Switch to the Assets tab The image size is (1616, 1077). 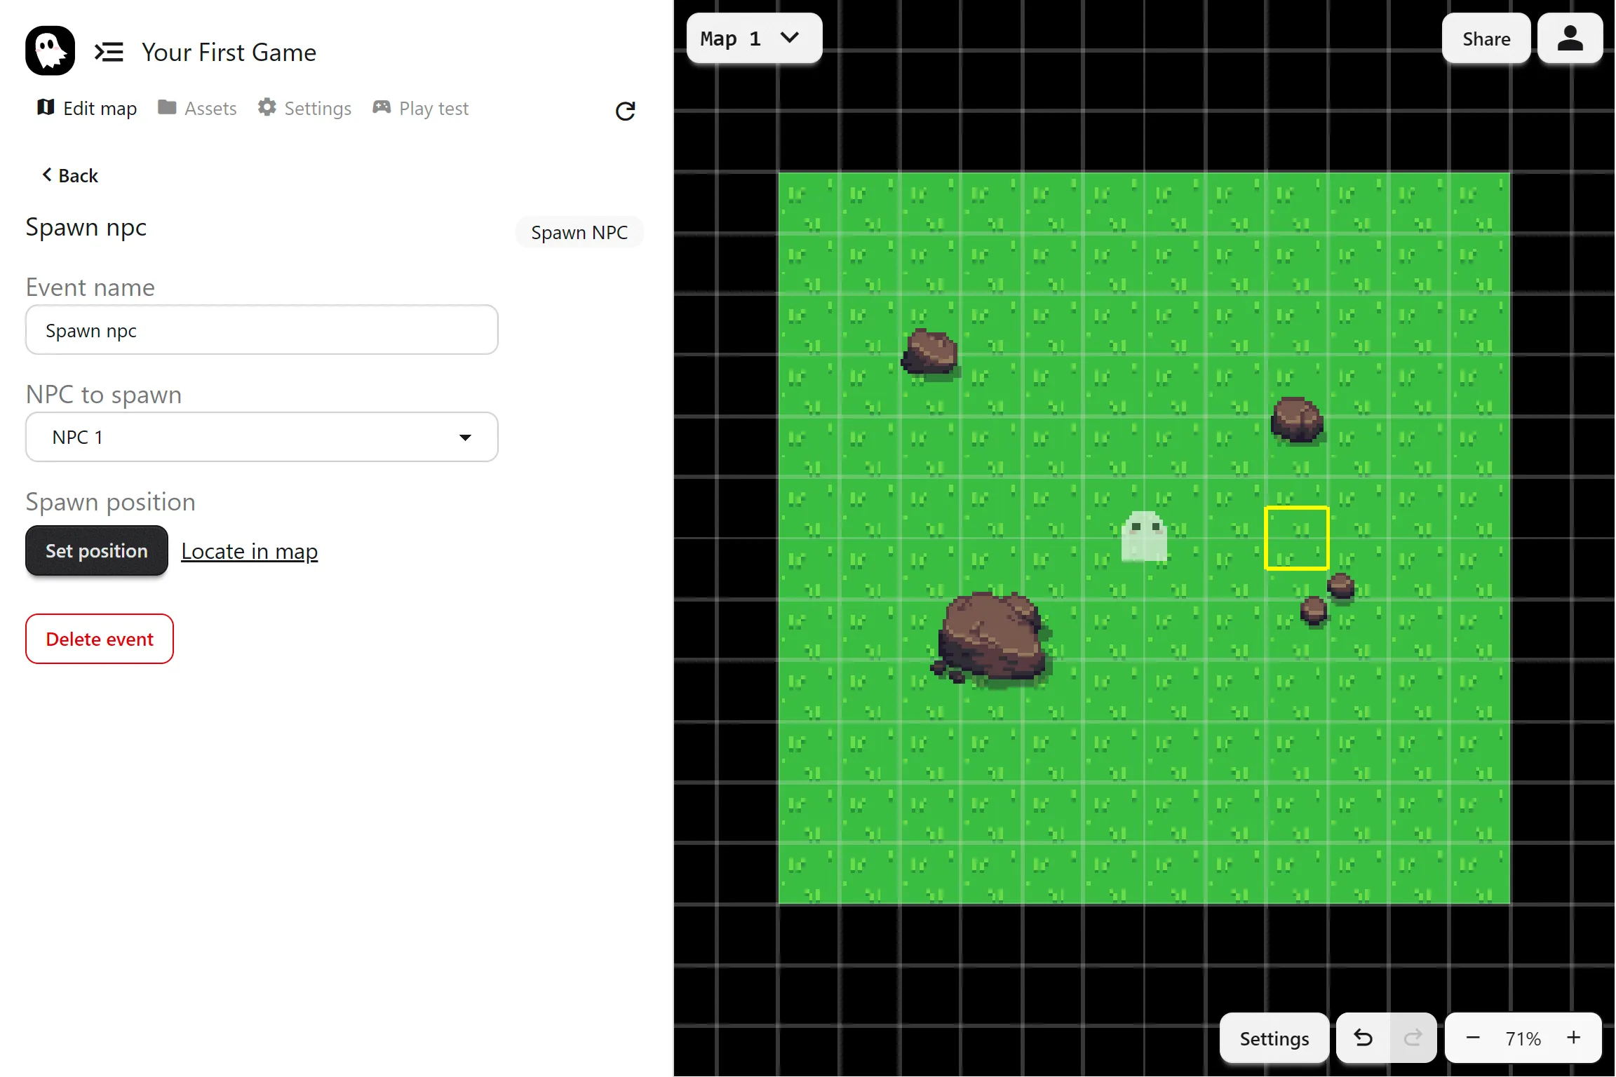tap(197, 108)
